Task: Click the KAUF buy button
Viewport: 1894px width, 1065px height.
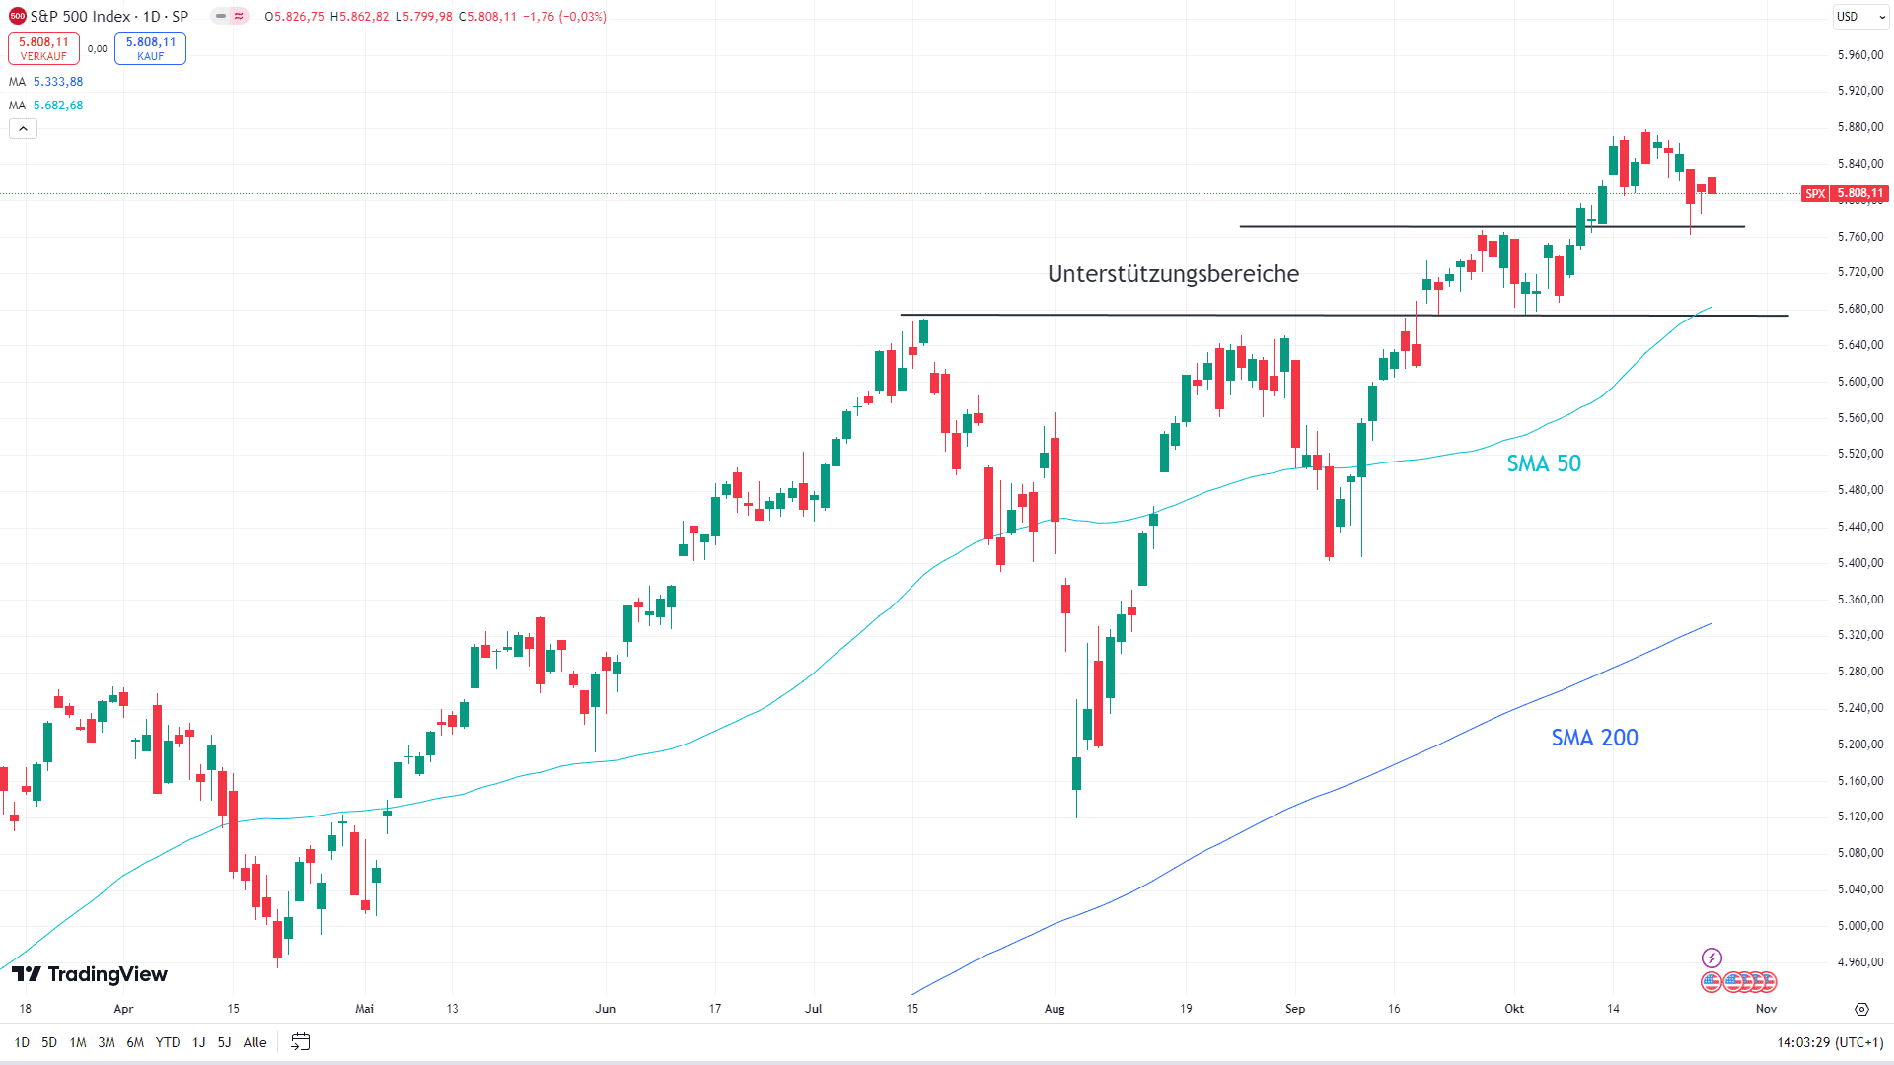Action: (x=150, y=48)
